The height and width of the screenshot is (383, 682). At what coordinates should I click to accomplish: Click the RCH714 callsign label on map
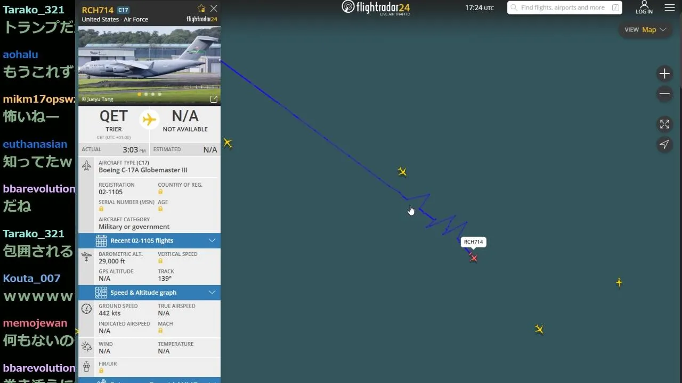(x=473, y=242)
